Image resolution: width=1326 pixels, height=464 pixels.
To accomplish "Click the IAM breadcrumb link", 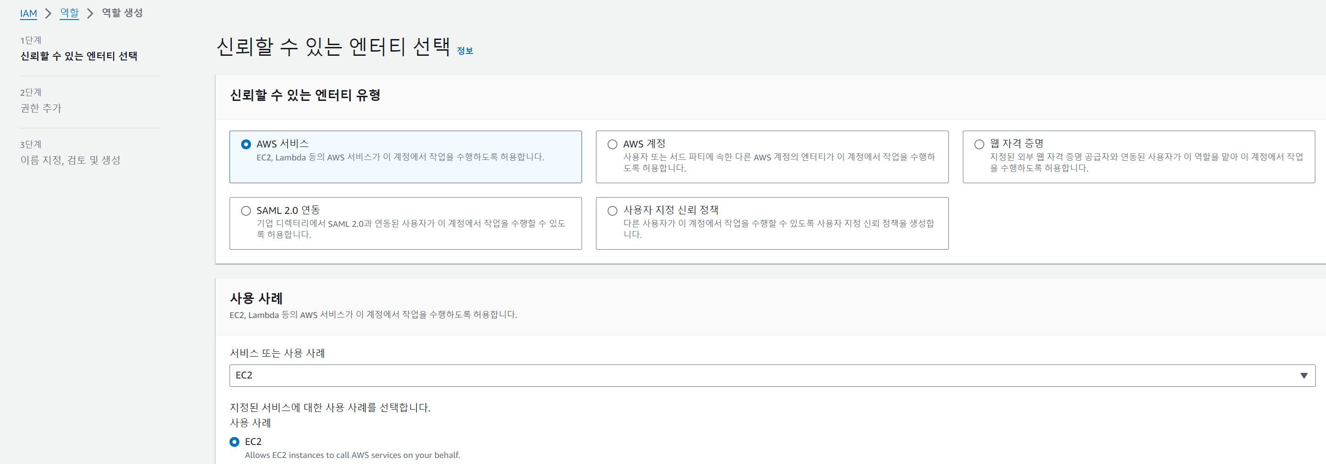I will 28,13.
